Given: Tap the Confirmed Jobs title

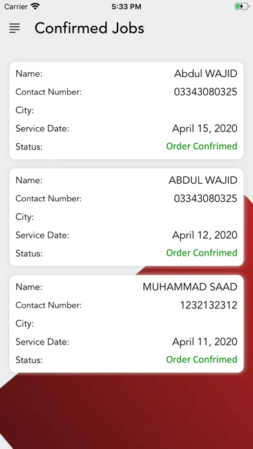Looking at the screenshot, I should [90, 28].
